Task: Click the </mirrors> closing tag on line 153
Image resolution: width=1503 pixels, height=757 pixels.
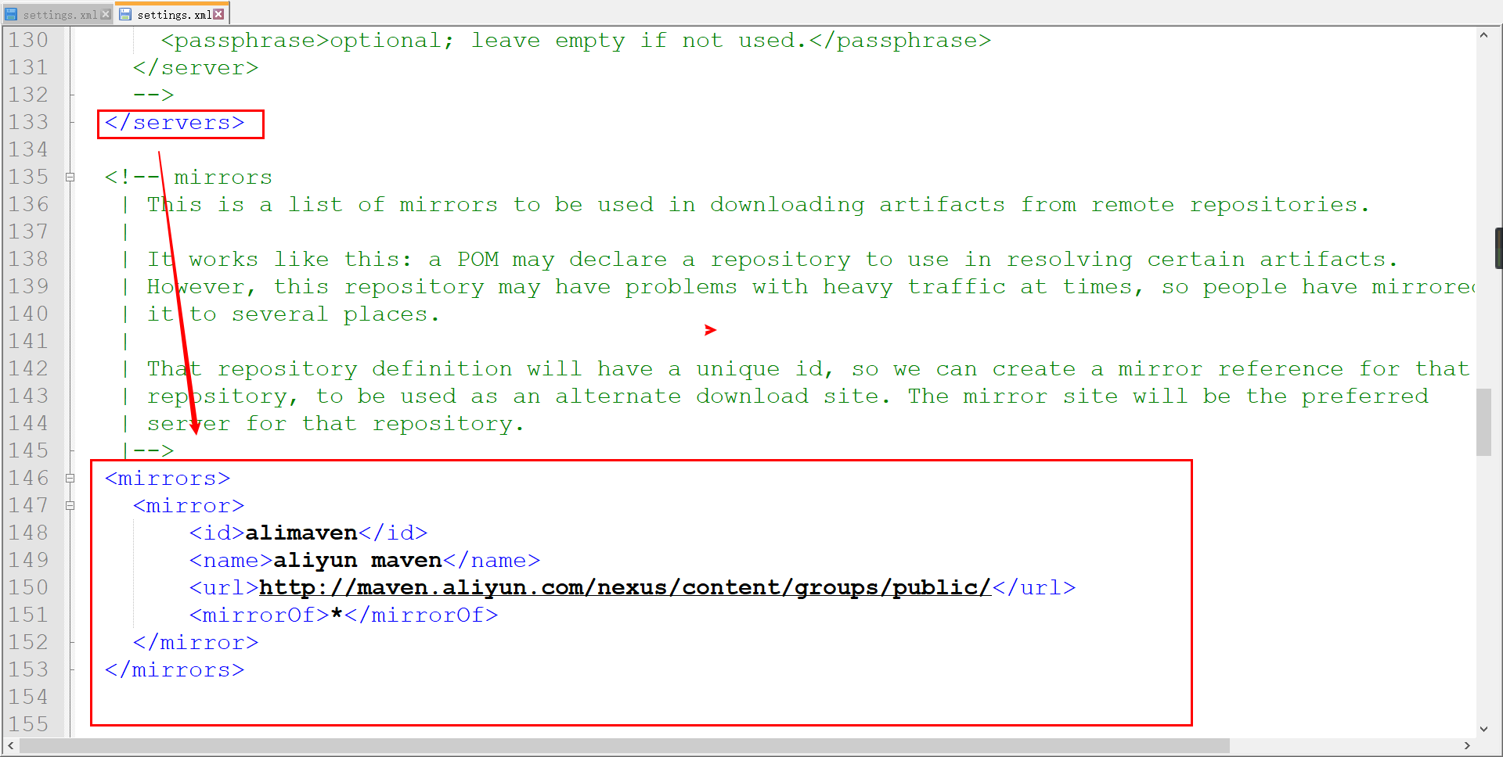Action: click(x=175, y=670)
